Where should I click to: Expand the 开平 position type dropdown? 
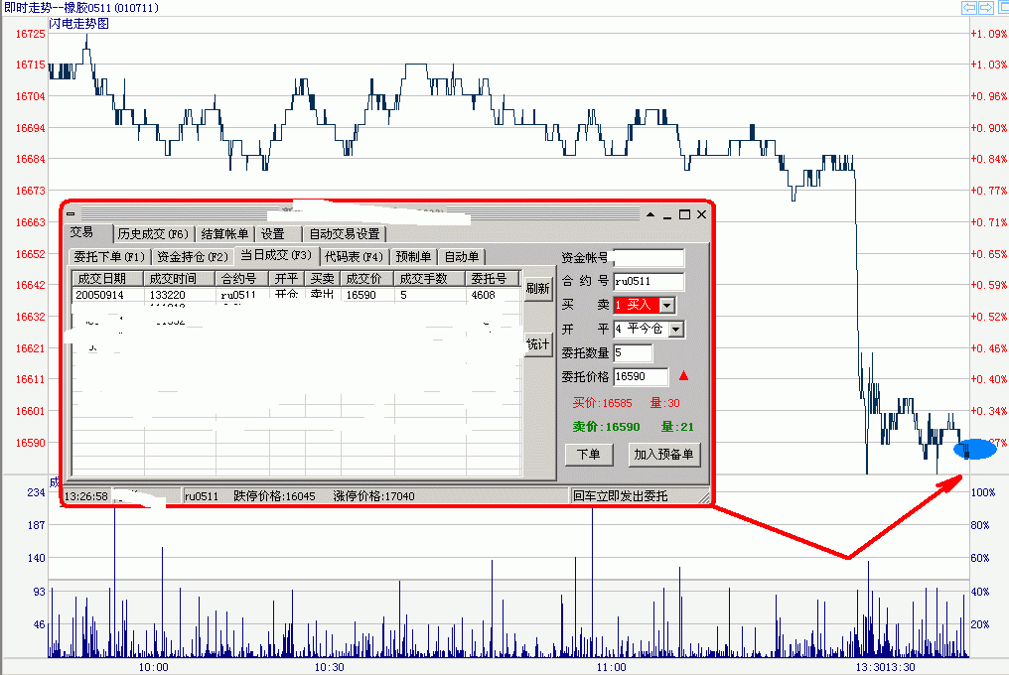click(x=675, y=329)
